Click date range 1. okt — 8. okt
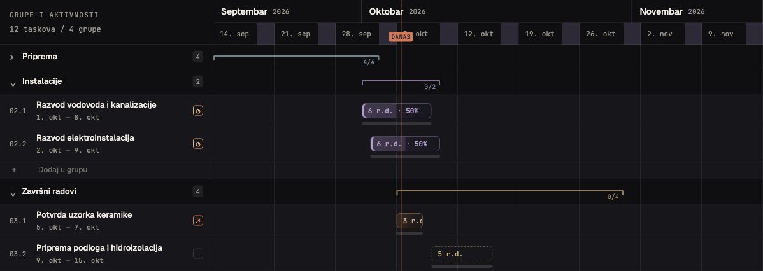Image resolution: width=763 pixels, height=271 pixels. coord(68,118)
